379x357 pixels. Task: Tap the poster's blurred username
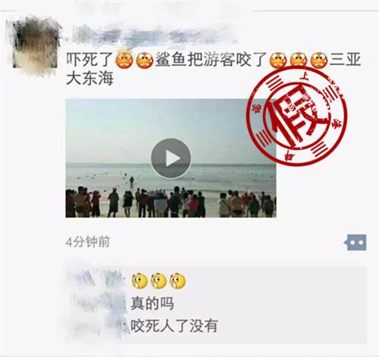pyautogui.click(x=152, y=35)
